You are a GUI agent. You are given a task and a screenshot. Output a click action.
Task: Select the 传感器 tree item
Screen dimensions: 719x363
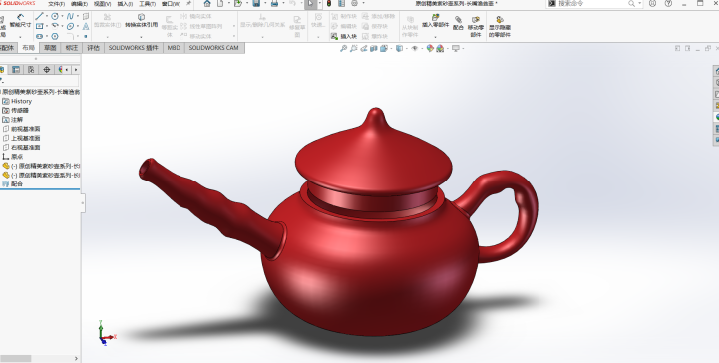(16, 110)
